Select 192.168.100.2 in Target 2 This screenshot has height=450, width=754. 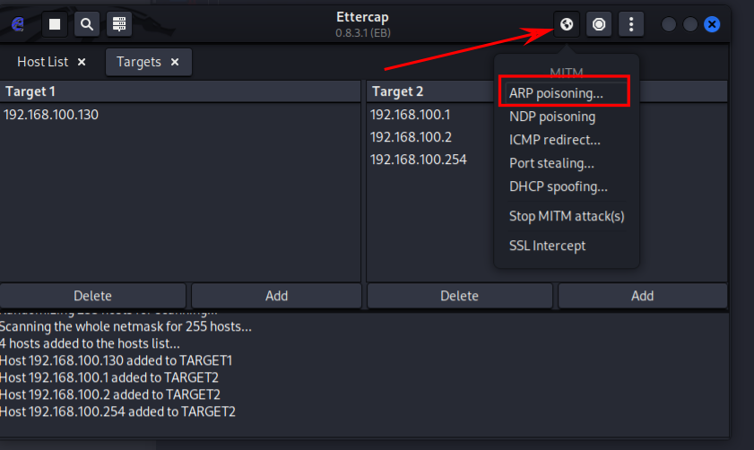pos(411,137)
